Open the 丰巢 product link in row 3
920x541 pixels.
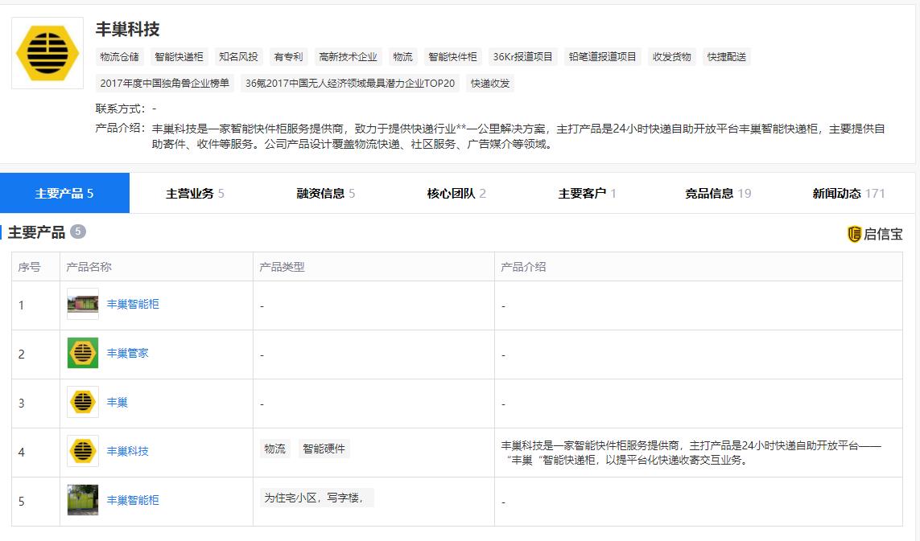(117, 402)
